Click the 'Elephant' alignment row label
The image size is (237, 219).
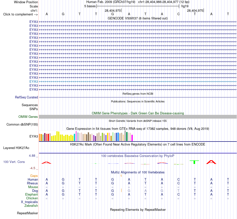[32, 194]
